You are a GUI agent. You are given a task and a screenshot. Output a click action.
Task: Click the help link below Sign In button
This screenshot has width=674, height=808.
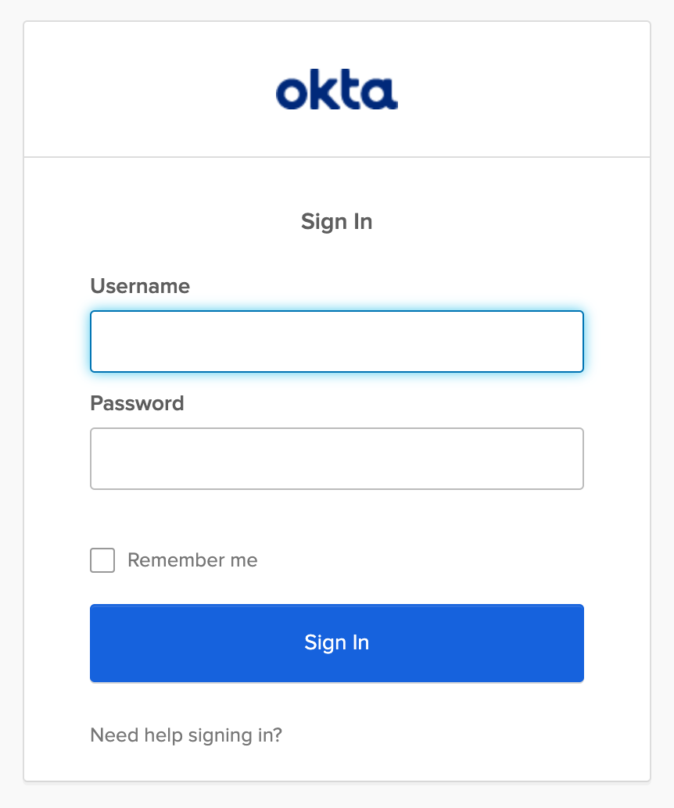coord(186,735)
